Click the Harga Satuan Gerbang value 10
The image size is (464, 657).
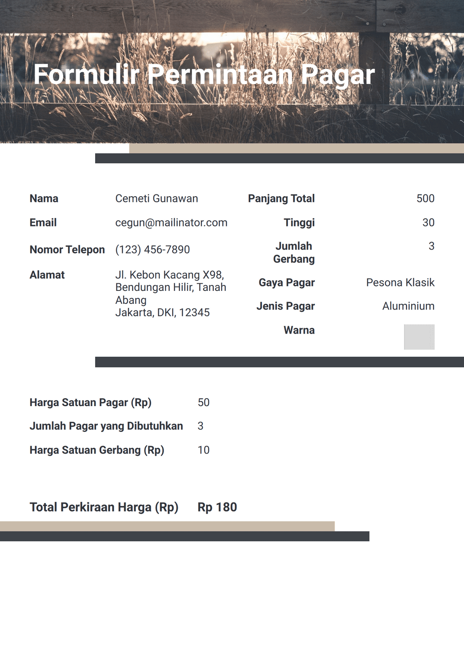(204, 450)
